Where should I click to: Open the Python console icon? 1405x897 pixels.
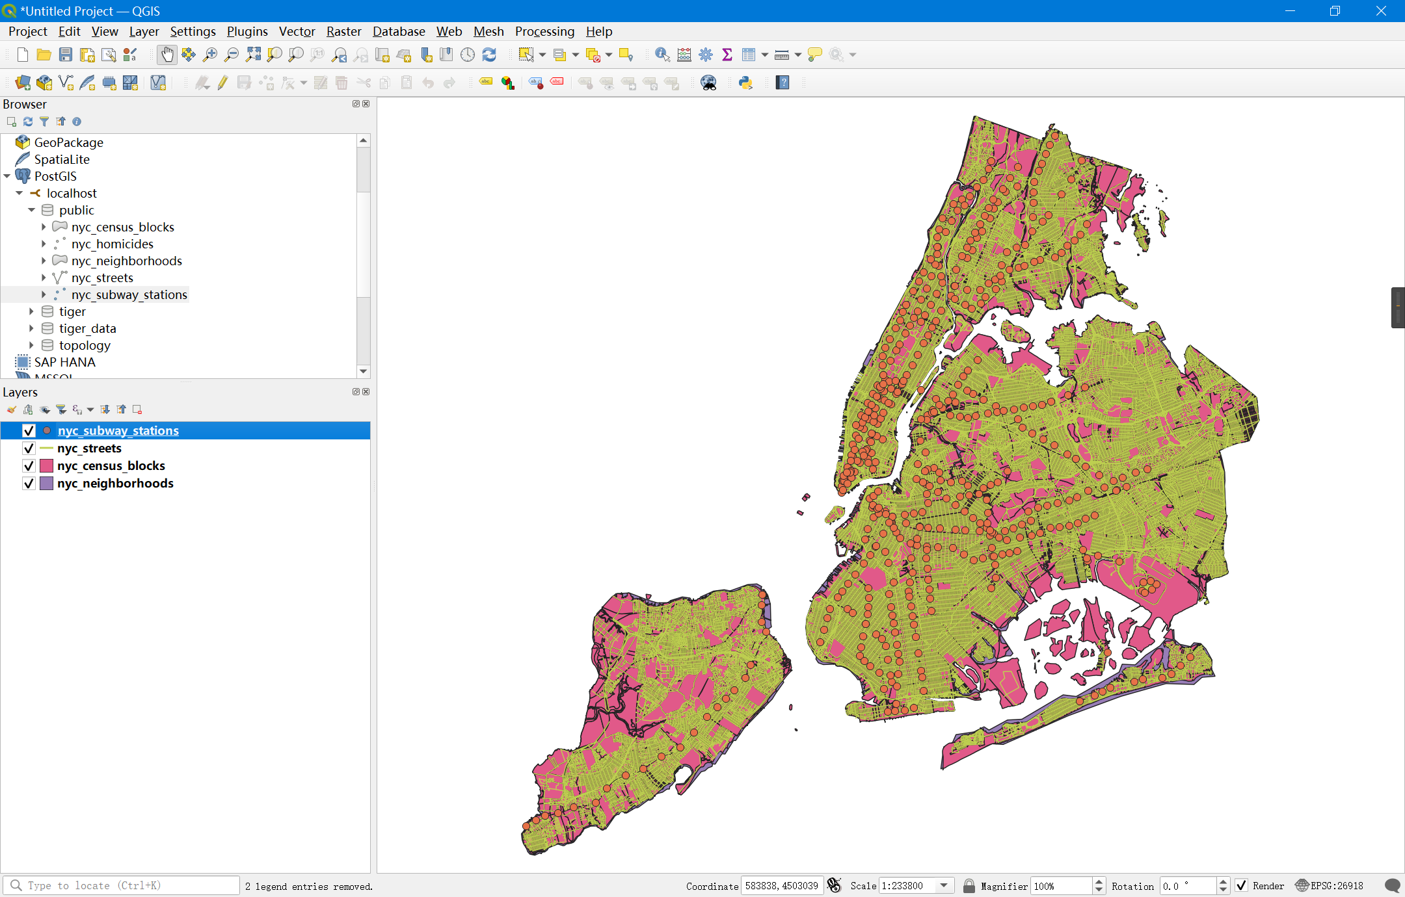745,83
